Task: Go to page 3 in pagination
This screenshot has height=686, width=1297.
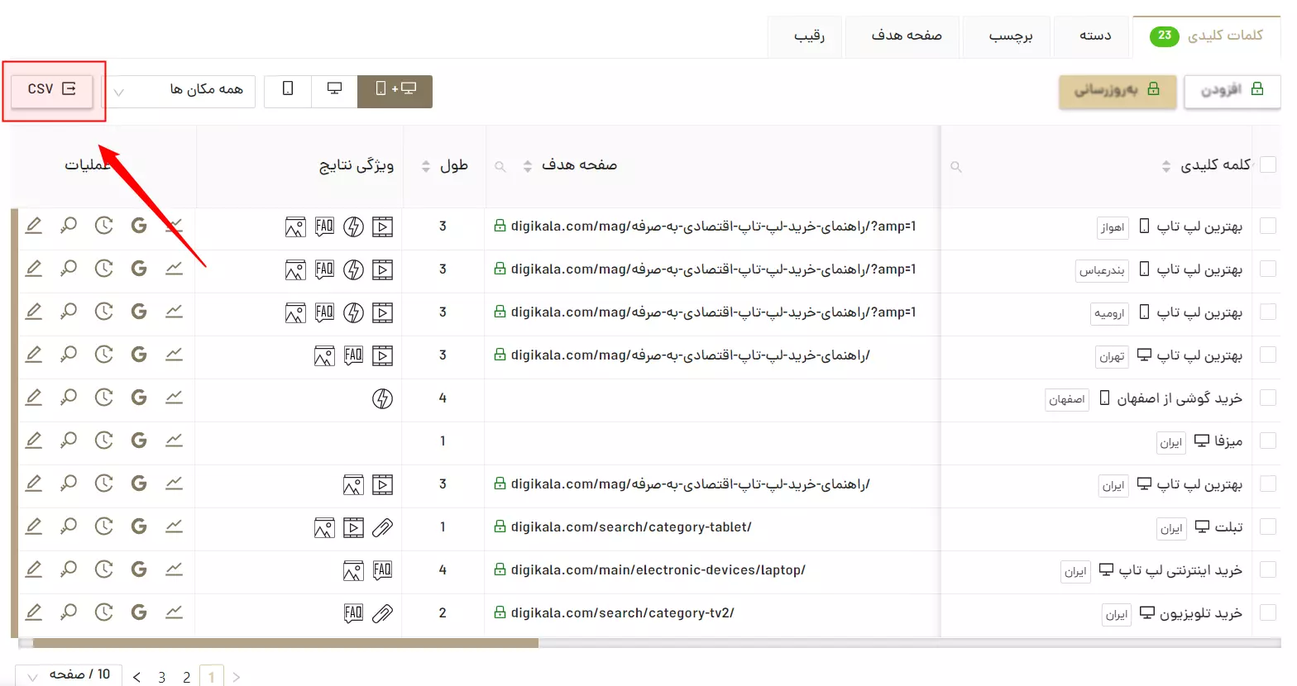Action: pos(162,677)
